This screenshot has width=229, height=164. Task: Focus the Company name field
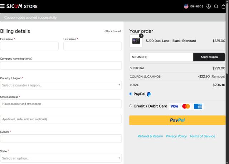(x=61, y=66)
